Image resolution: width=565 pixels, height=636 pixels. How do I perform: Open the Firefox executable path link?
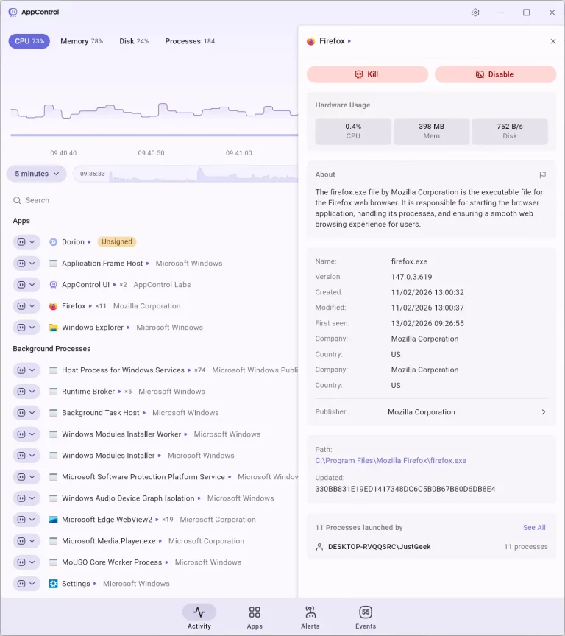point(391,461)
